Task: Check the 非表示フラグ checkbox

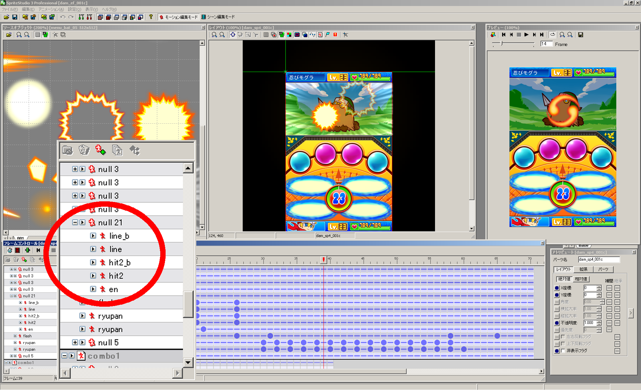Action: 563,351
